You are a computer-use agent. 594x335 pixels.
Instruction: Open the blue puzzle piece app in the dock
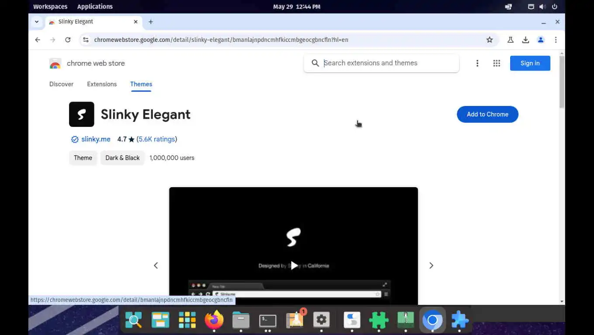(x=459, y=321)
